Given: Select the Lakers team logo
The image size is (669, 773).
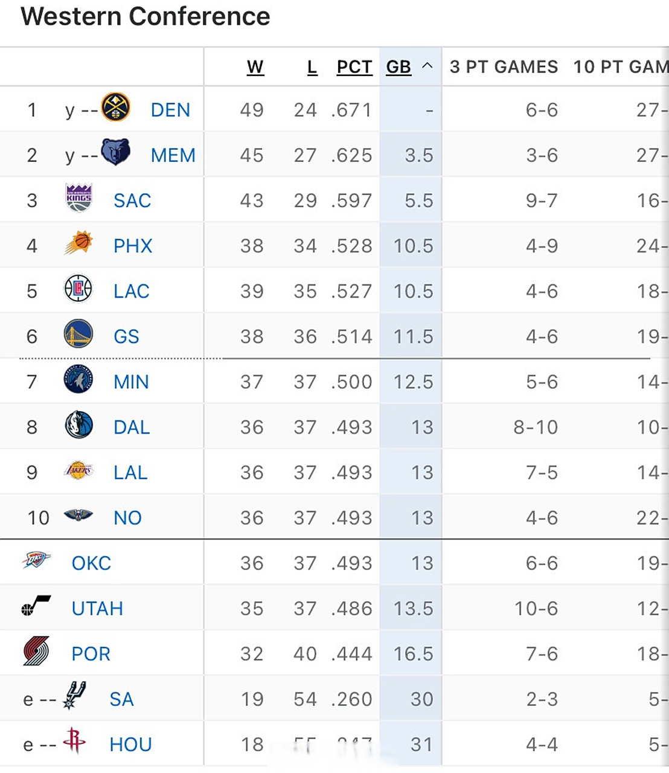Looking at the screenshot, I should [x=78, y=470].
